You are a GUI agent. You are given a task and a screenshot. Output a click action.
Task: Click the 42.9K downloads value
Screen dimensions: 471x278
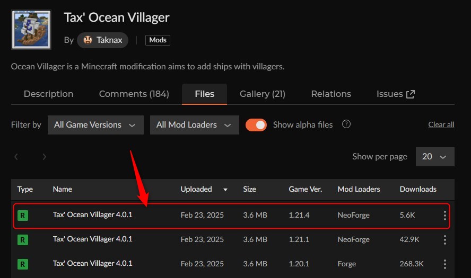point(409,239)
